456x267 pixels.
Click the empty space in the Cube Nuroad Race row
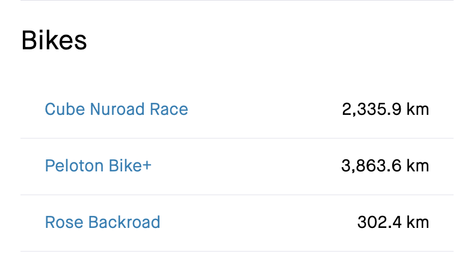click(x=265, y=109)
